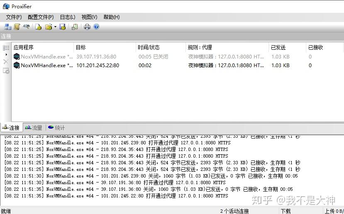Screen dimensions: 344x214
Task: Sort by 时间/状态 column header
Action: 161,47
